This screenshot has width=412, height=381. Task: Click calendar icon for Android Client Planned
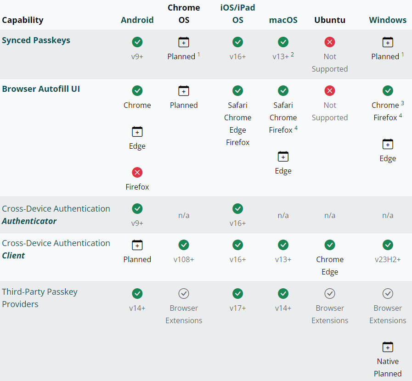click(x=137, y=245)
